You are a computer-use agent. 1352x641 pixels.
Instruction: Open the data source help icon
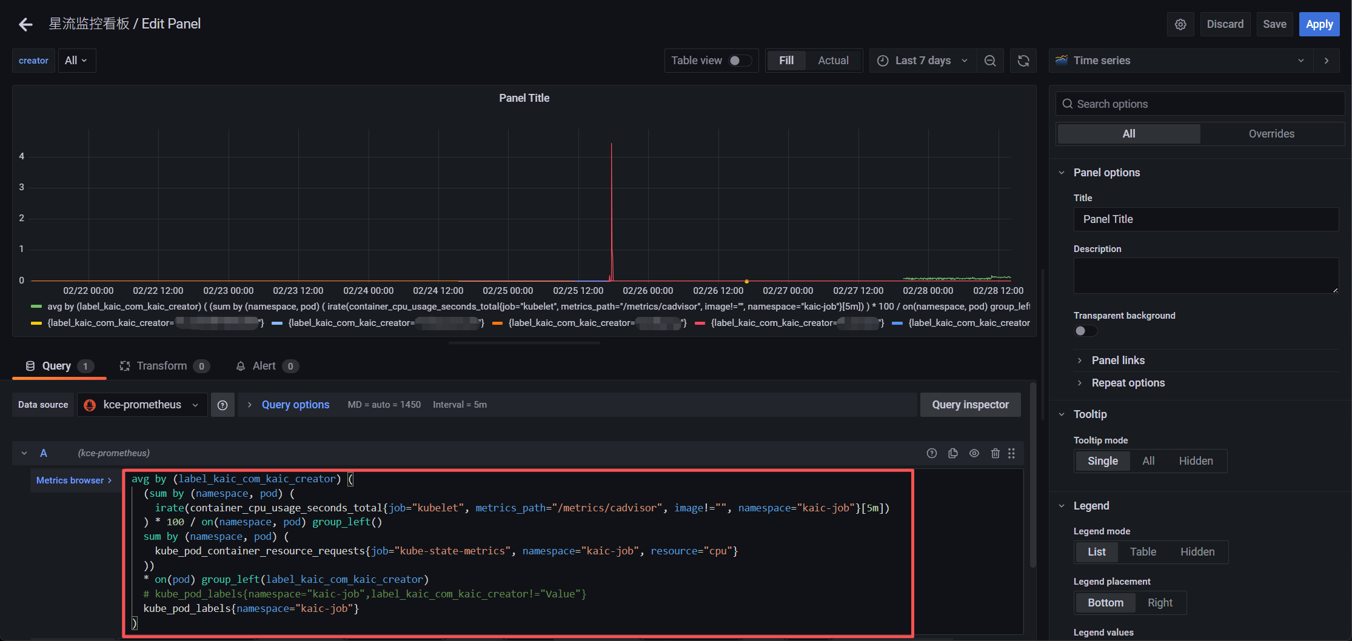click(x=223, y=405)
